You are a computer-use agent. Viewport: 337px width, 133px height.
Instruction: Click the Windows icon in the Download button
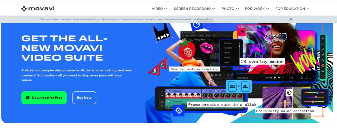click(x=28, y=98)
